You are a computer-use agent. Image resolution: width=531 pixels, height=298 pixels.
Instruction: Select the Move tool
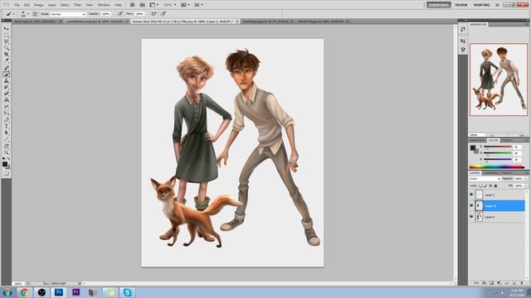point(7,28)
